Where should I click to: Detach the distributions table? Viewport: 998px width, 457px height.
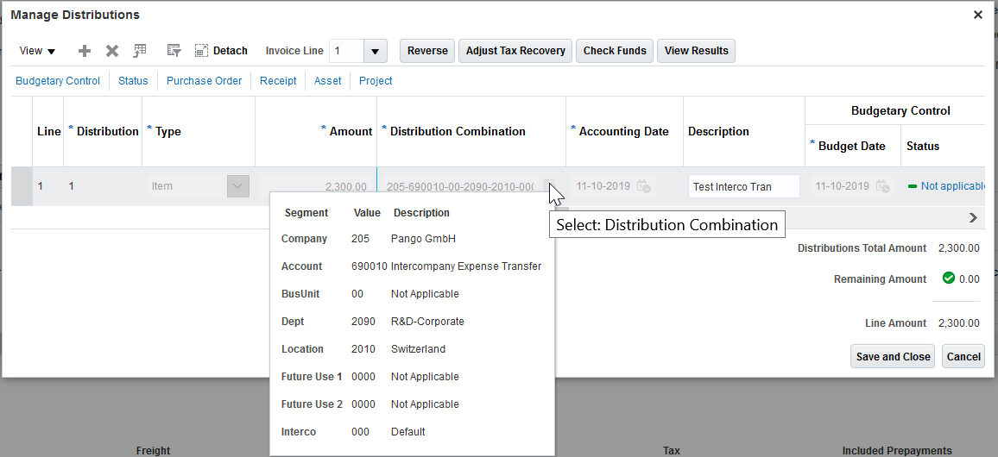[221, 51]
